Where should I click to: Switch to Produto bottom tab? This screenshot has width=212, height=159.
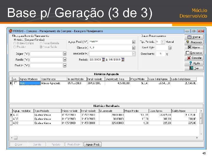coord(56,145)
